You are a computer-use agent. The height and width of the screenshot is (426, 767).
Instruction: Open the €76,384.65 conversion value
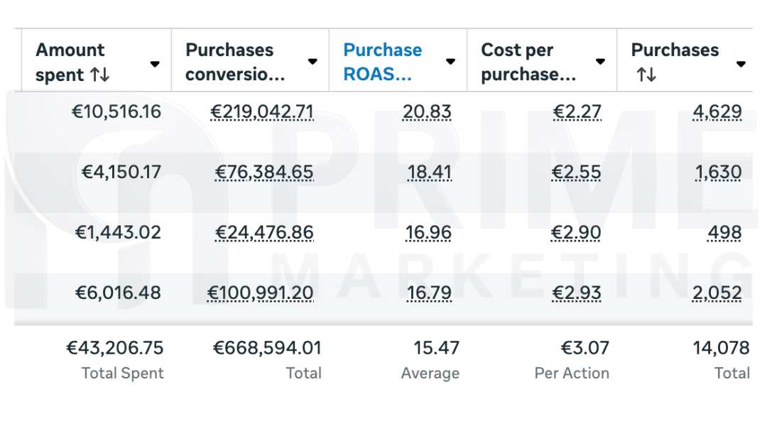tap(264, 173)
